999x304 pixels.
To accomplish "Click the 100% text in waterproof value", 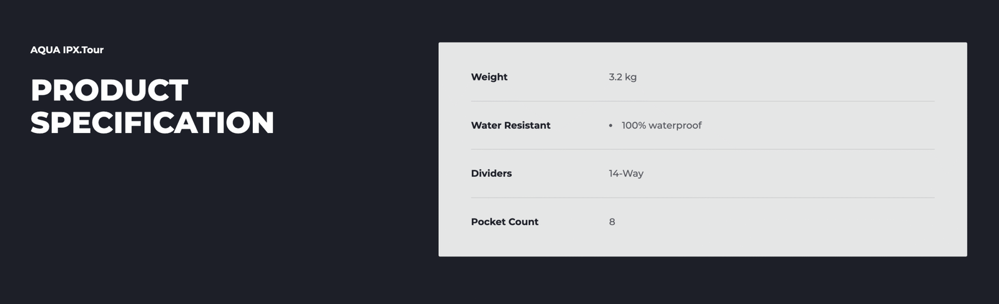I will click(x=634, y=125).
